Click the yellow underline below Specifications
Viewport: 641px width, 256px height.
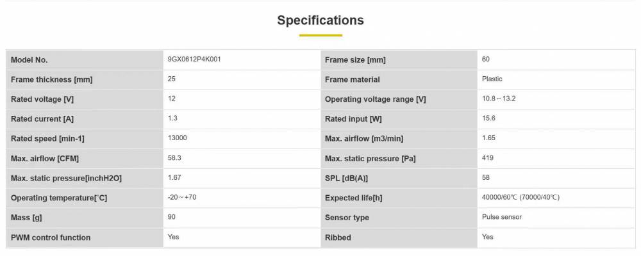point(320,35)
